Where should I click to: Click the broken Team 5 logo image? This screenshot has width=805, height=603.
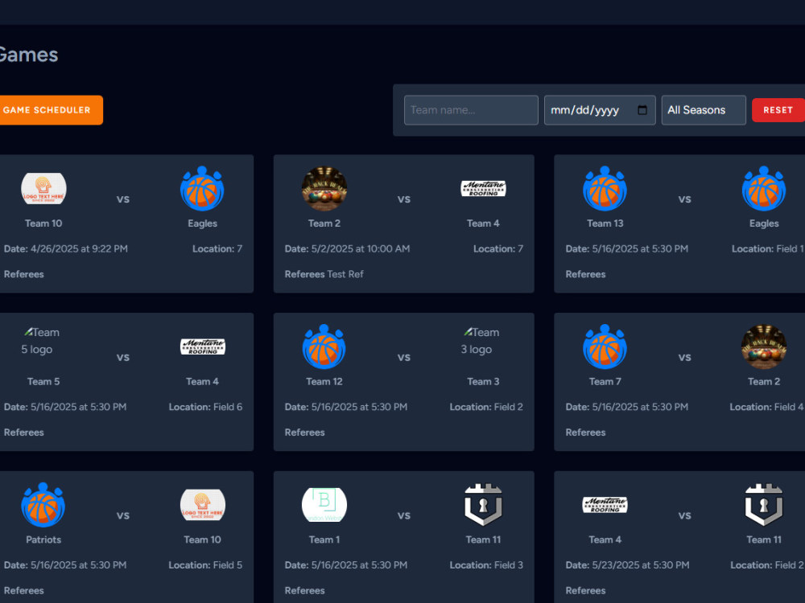point(42,340)
